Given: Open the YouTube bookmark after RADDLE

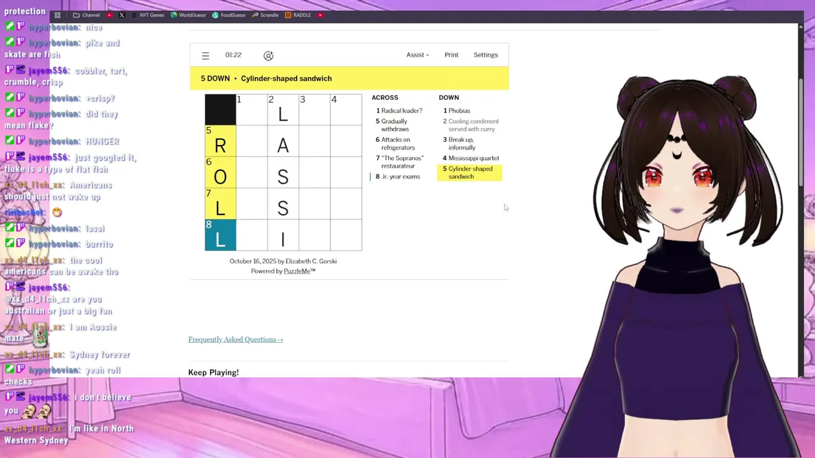Looking at the screenshot, I should click(320, 15).
